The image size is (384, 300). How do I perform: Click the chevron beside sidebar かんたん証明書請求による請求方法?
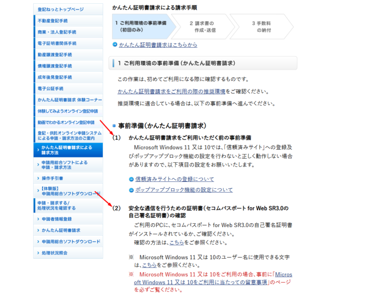[x=38, y=150]
